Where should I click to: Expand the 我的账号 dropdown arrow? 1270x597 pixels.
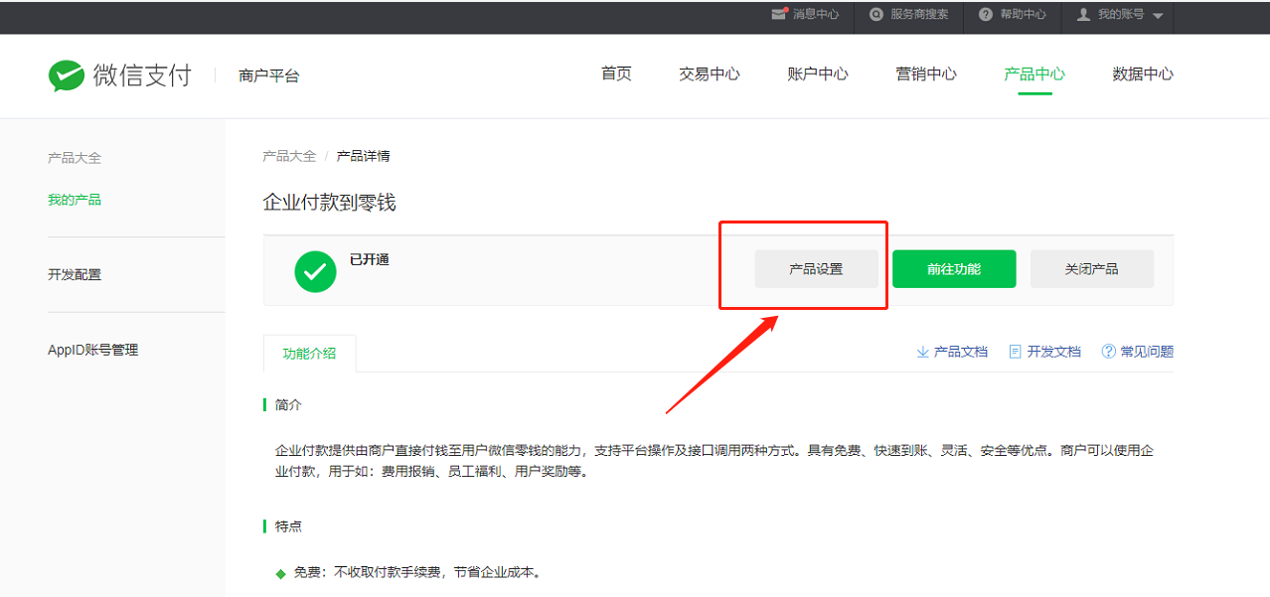pos(1158,16)
